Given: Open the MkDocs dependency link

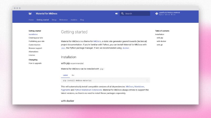Looking at the screenshot, I should [x=130, y=87].
